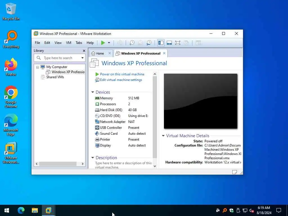Toggle the library sidebar view button
Screen dimensions: 288x216
tap(161, 43)
